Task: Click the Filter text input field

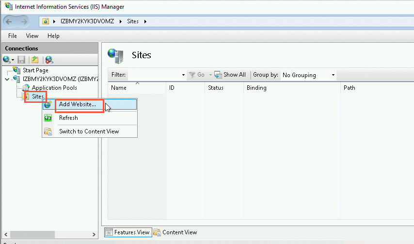Action: 155,75
